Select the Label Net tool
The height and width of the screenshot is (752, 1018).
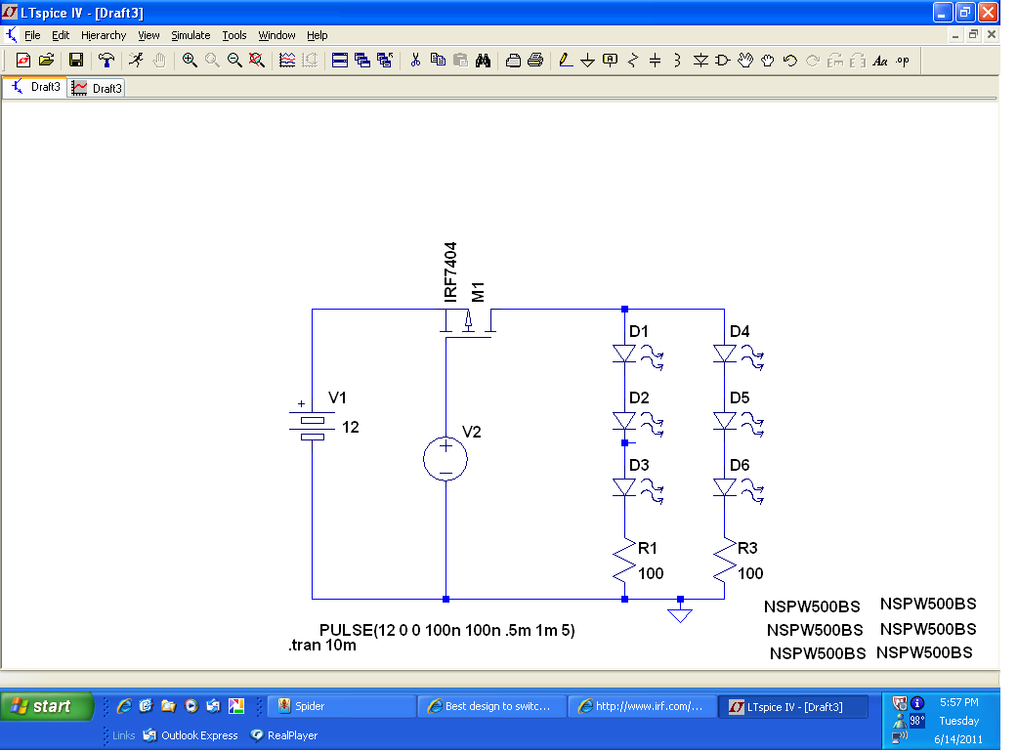tap(611, 61)
